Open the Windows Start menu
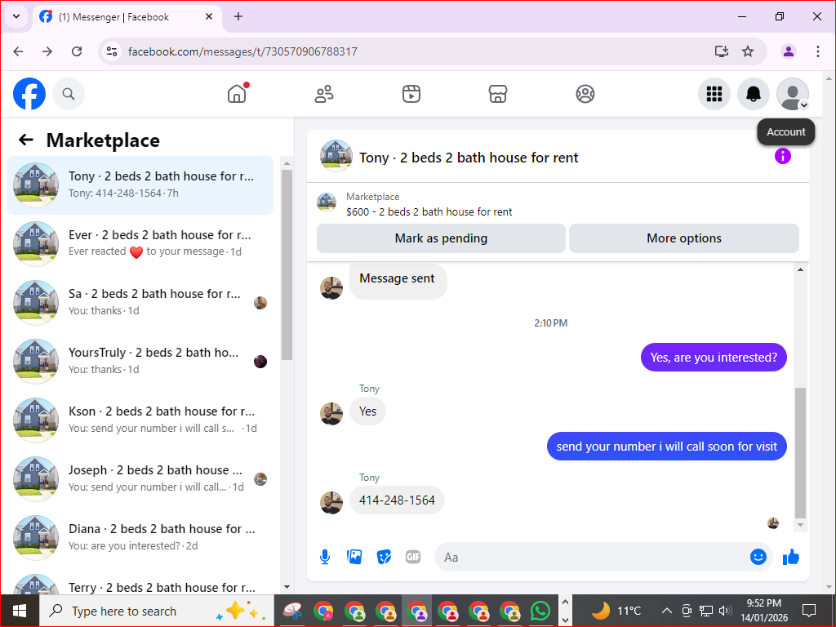This screenshot has height=627, width=836. click(x=20, y=611)
